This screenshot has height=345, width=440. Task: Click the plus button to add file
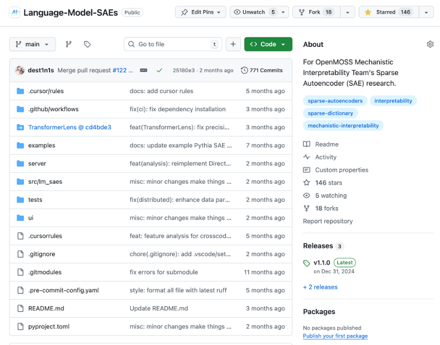(233, 44)
